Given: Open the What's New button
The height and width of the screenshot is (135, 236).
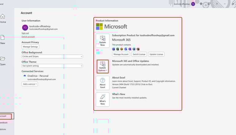Looking at the screenshot, I should [x=103, y=100].
